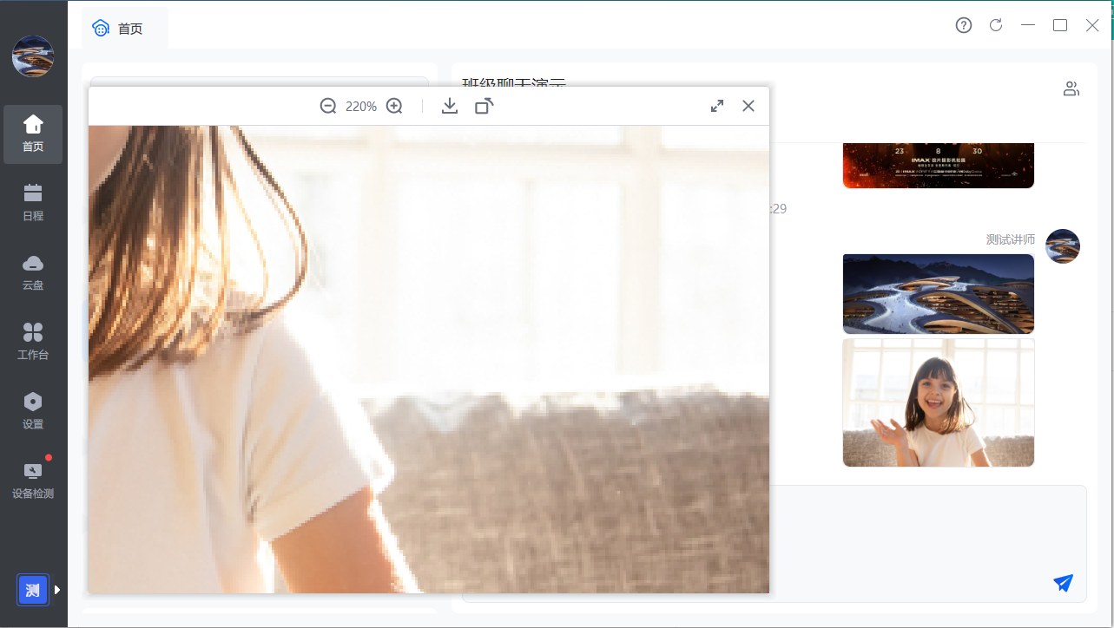Screen dimensions: 1114x628
Task: Open the 设置 settings sidebar item
Action: 33,412
